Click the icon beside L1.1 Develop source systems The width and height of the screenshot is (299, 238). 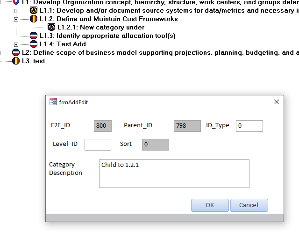click(x=34, y=10)
